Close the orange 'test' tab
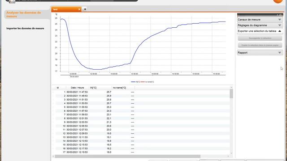The width and height of the screenshot is (287, 161). point(79,9)
